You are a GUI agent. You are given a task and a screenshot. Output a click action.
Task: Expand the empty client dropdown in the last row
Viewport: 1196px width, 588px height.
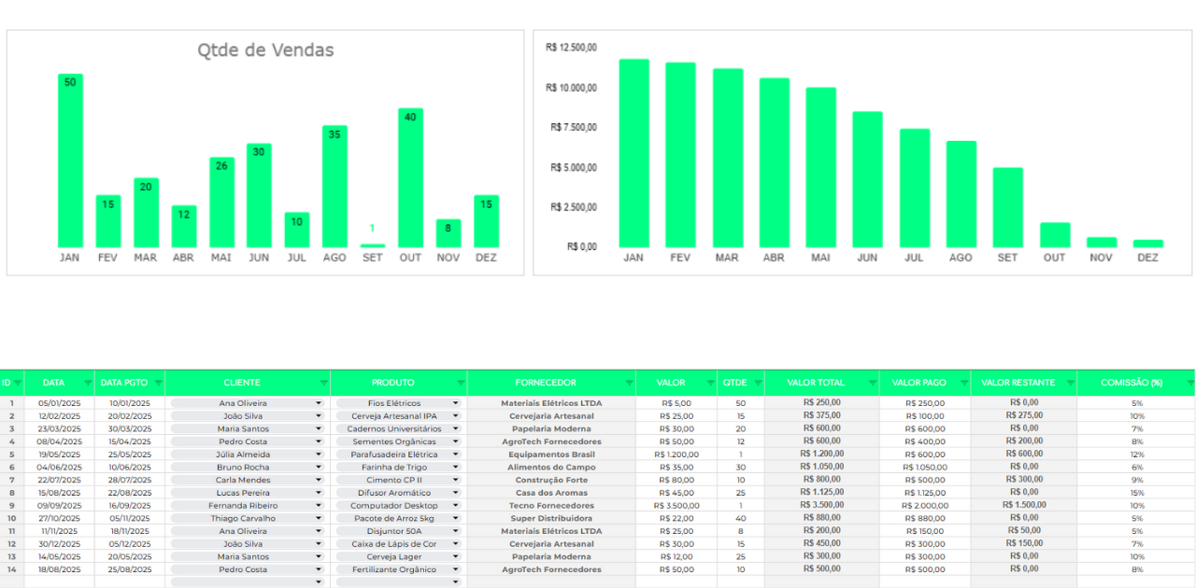319,581
